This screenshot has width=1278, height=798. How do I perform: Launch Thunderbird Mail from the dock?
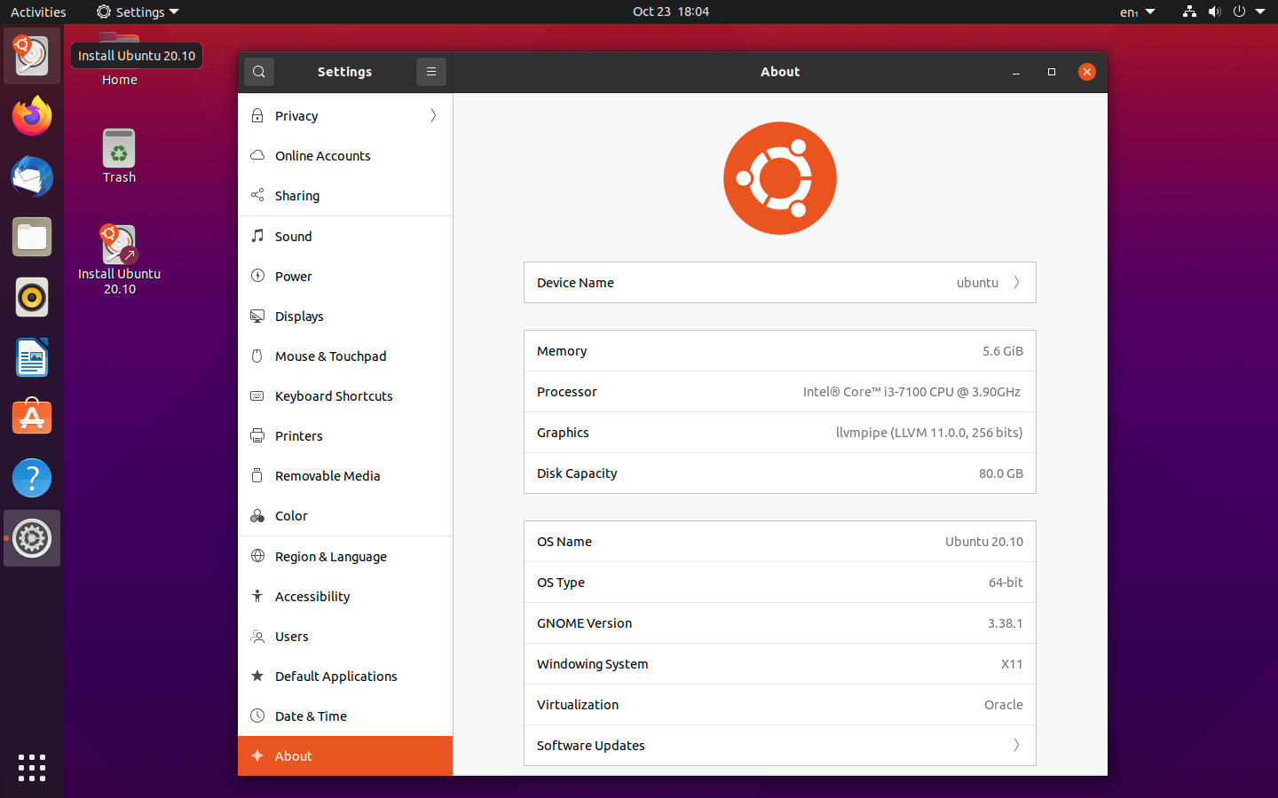[x=32, y=176]
